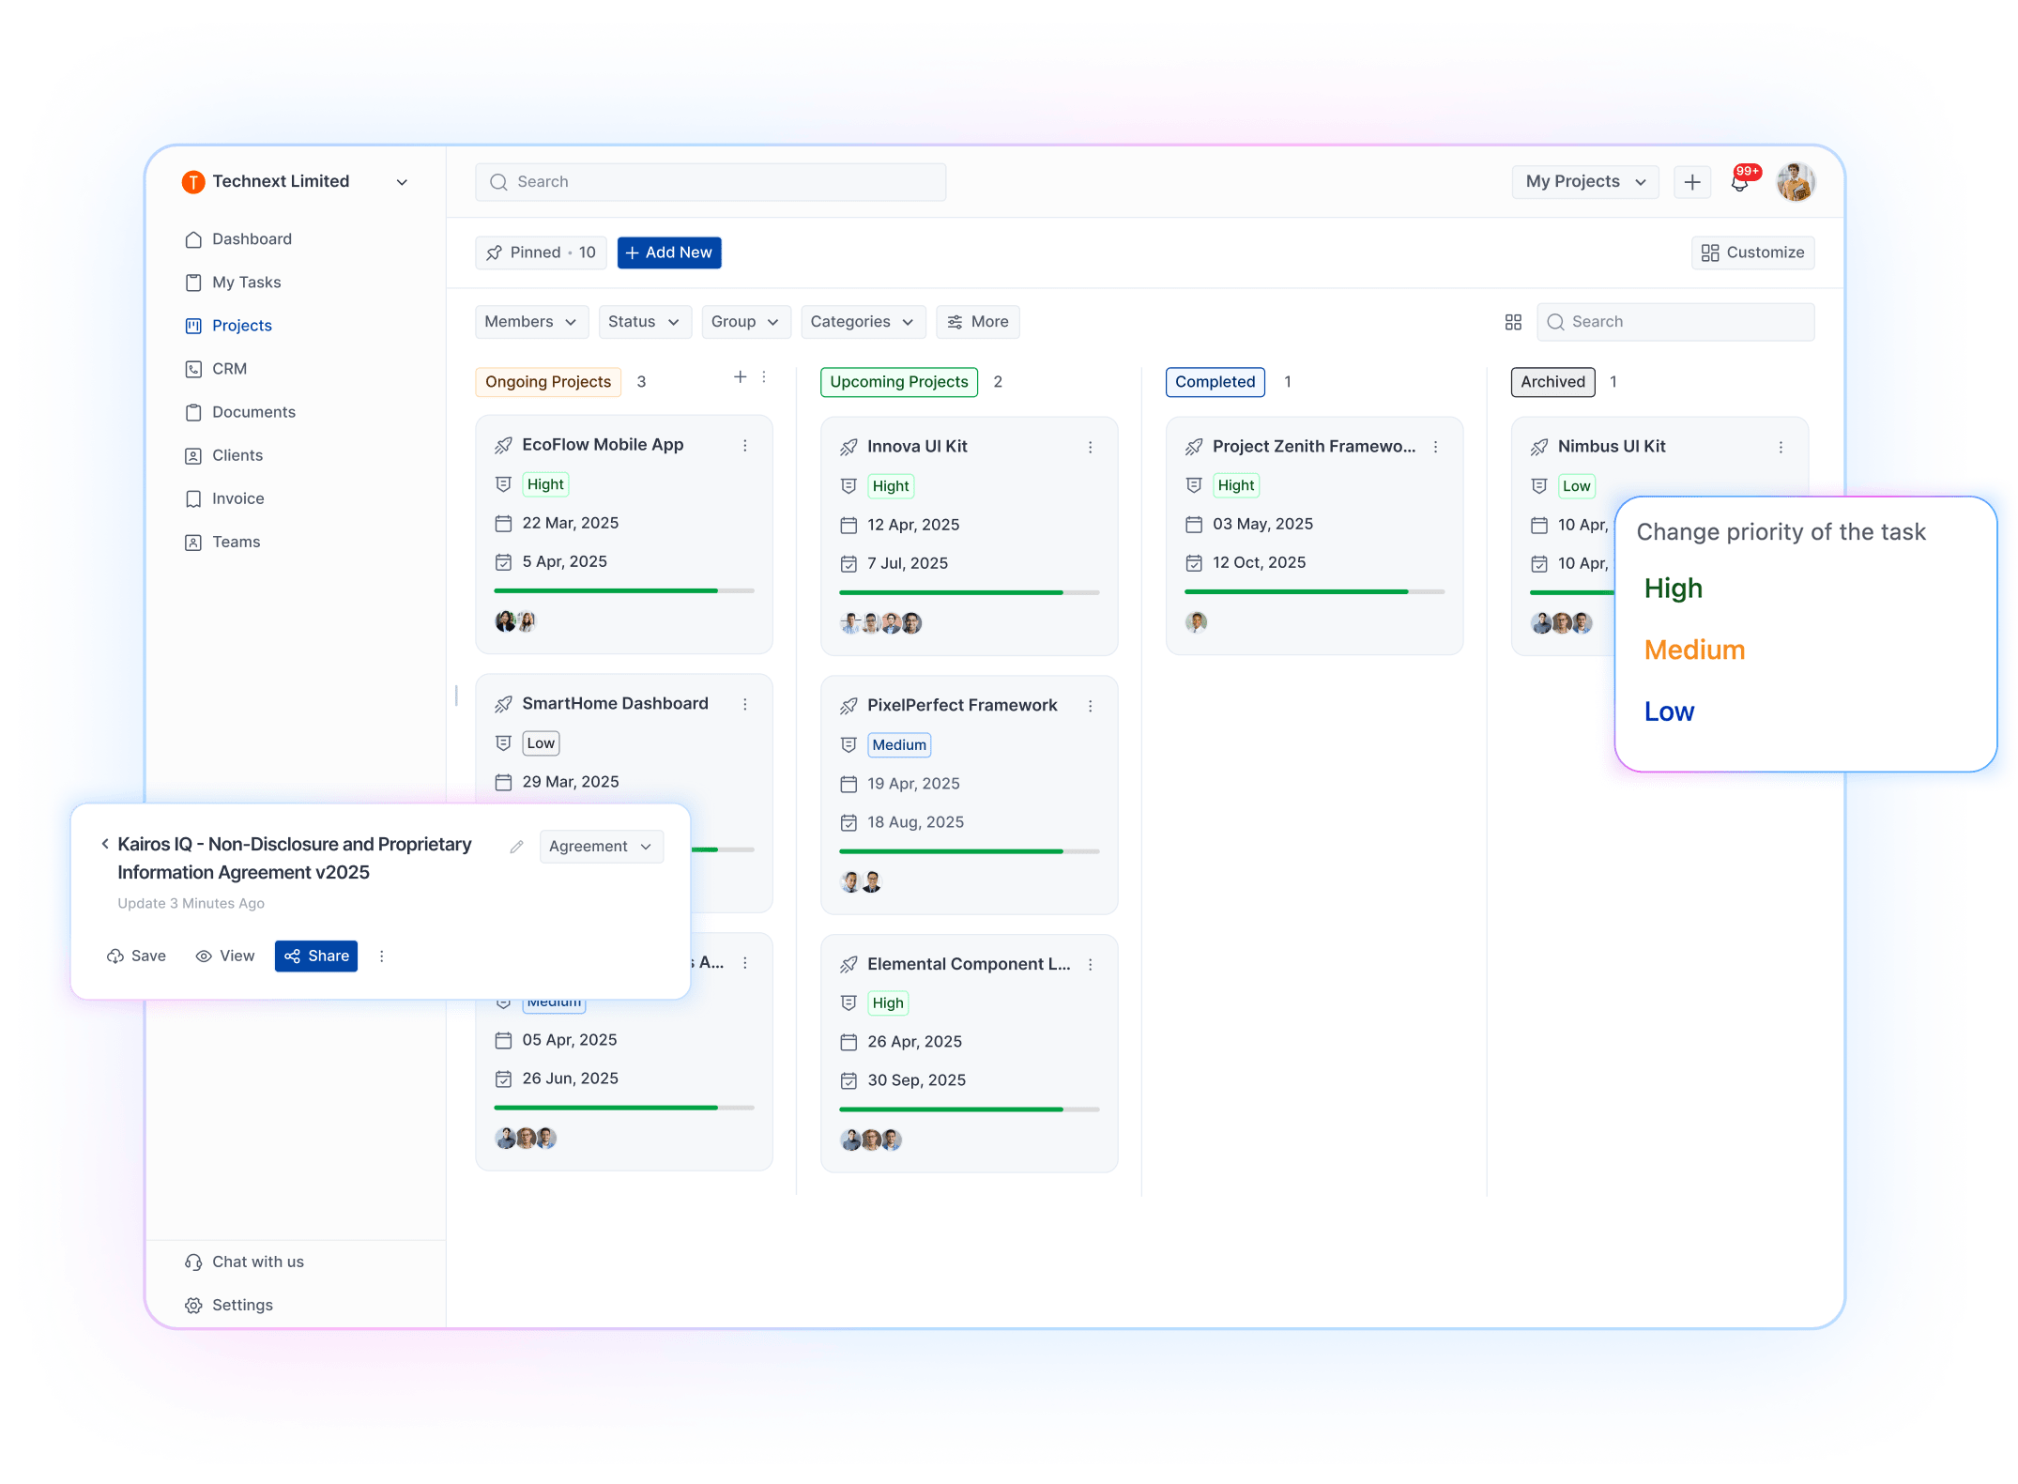This screenshot has width=2018, height=1484.
Task: Click EcoFlow Mobile App pin icon
Action: (504, 446)
